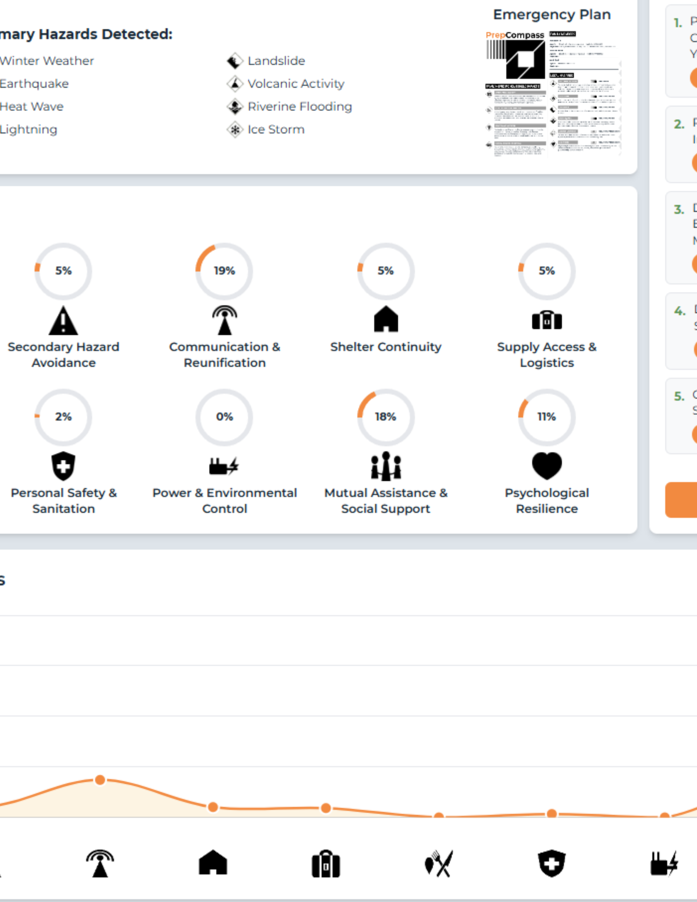Click the 5% ring for Shelter Continuity

(386, 271)
